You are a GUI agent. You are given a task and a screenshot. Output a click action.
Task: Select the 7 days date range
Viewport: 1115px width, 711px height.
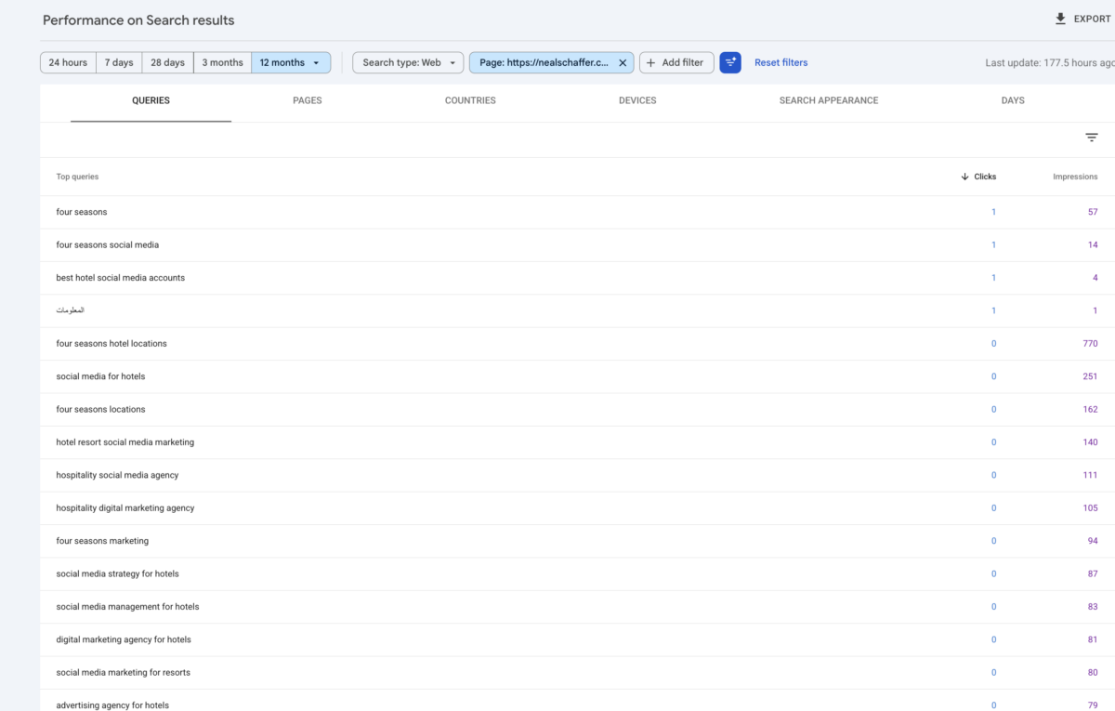(119, 62)
